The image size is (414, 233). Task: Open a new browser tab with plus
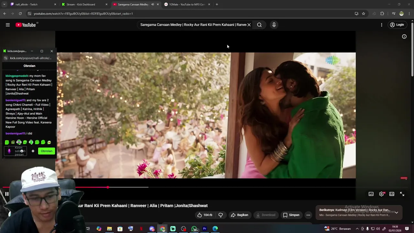pyautogui.click(x=217, y=5)
